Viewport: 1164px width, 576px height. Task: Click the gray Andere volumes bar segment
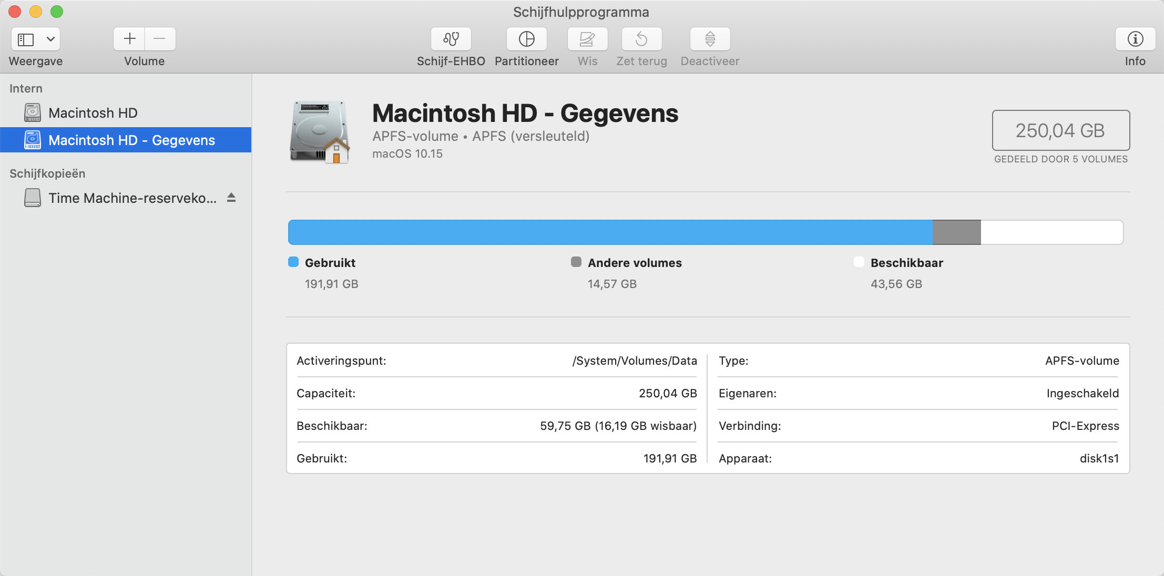[956, 232]
